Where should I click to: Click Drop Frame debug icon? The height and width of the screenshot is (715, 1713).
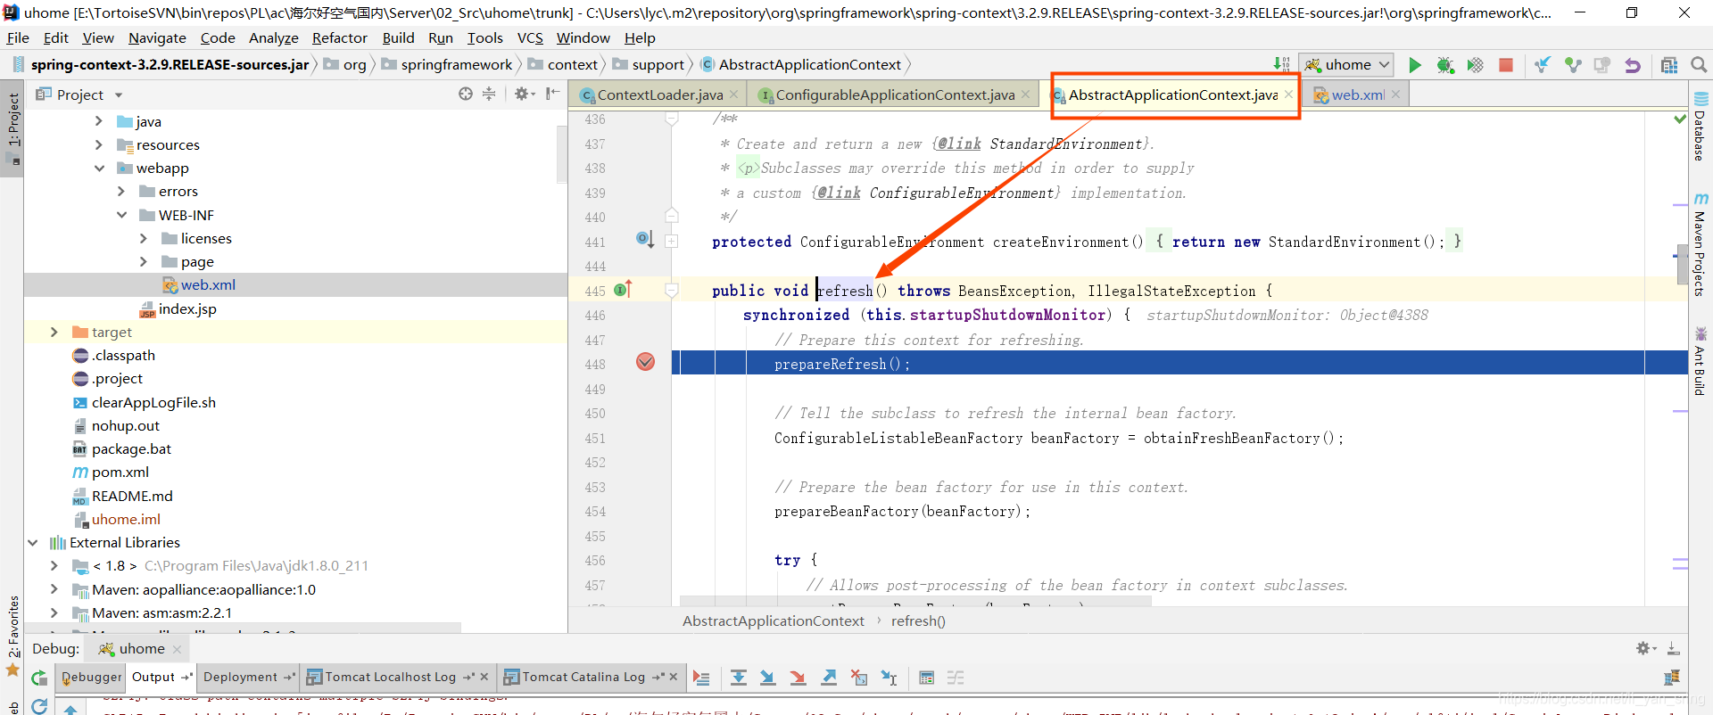click(x=859, y=678)
